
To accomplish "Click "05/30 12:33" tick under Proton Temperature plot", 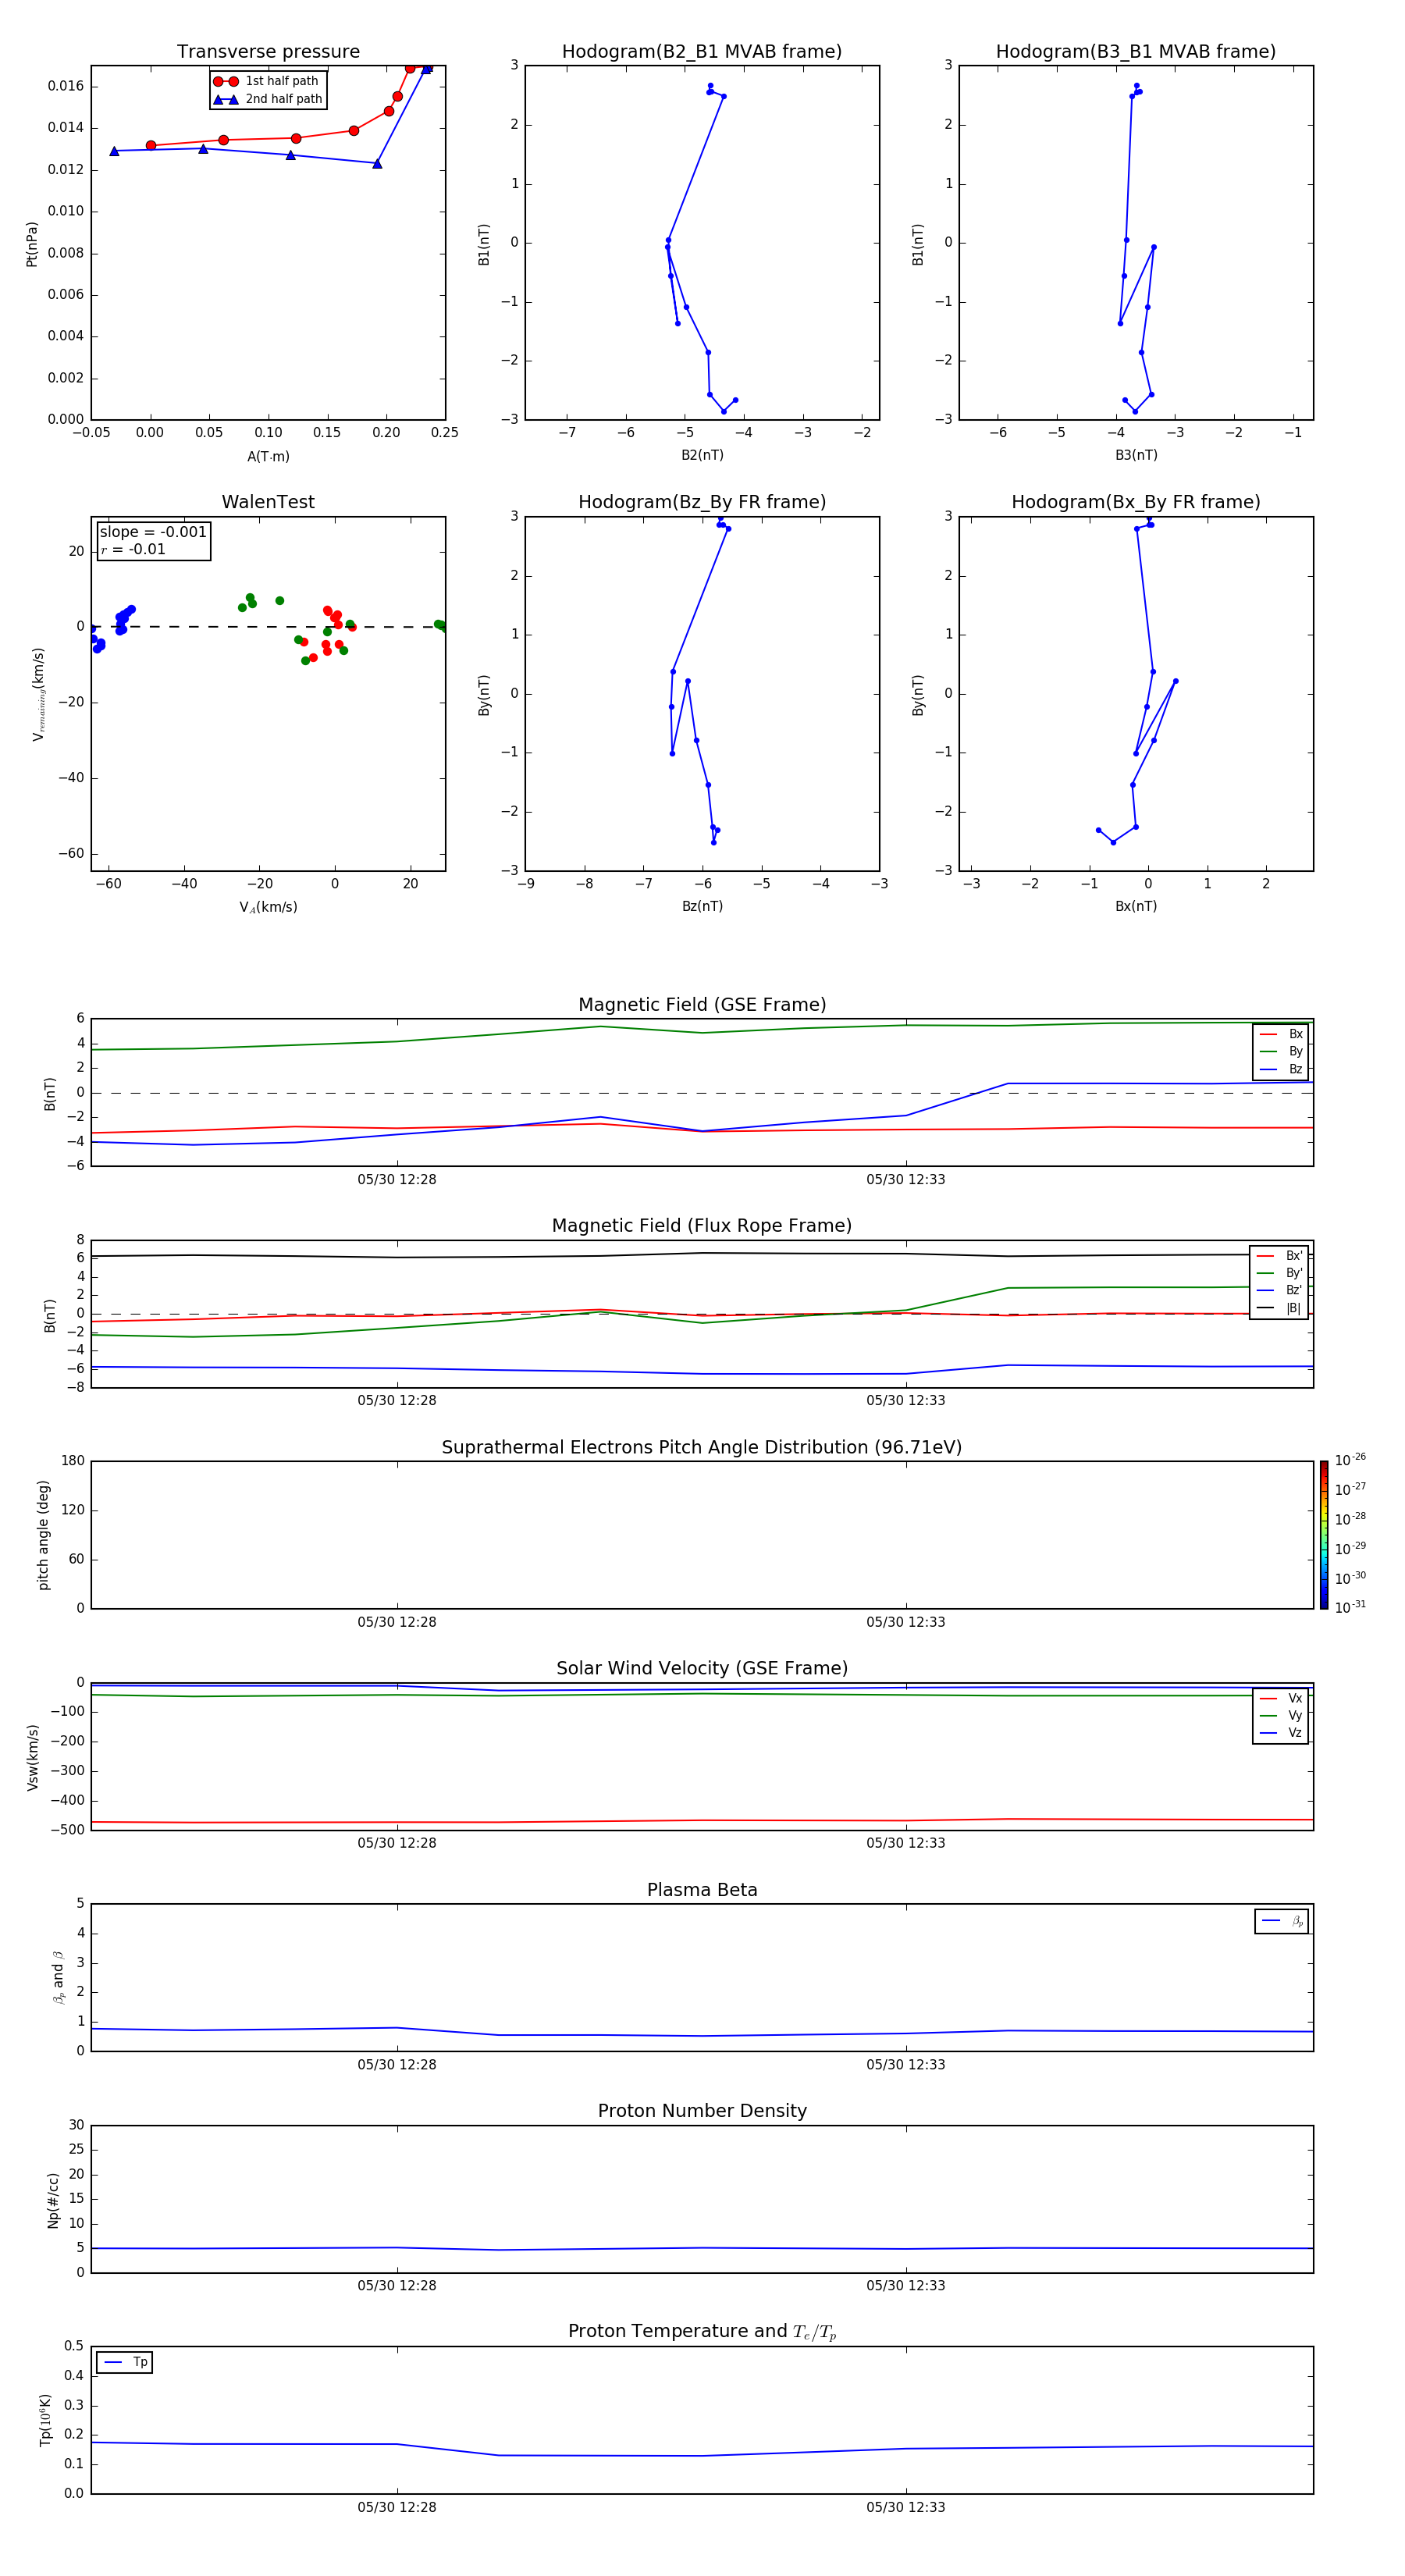I will 906,2507.
